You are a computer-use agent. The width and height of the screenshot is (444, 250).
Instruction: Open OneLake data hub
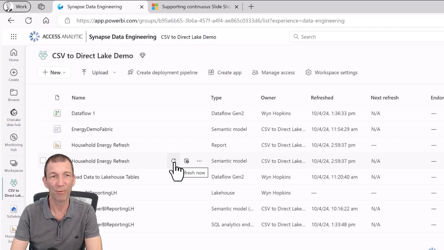(x=14, y=117)
